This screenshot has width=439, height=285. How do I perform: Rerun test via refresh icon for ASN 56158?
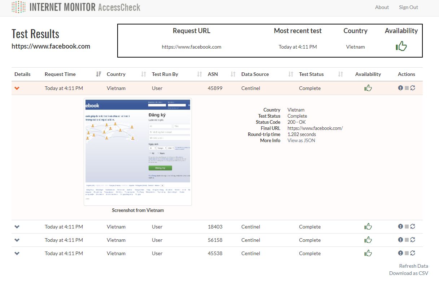(413, 240)
